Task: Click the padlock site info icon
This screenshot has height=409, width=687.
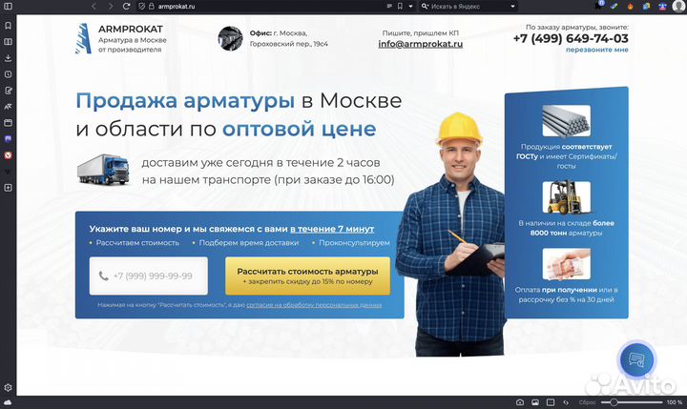Action: [152, 6]
